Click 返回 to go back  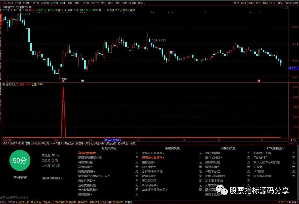(295, 3)
